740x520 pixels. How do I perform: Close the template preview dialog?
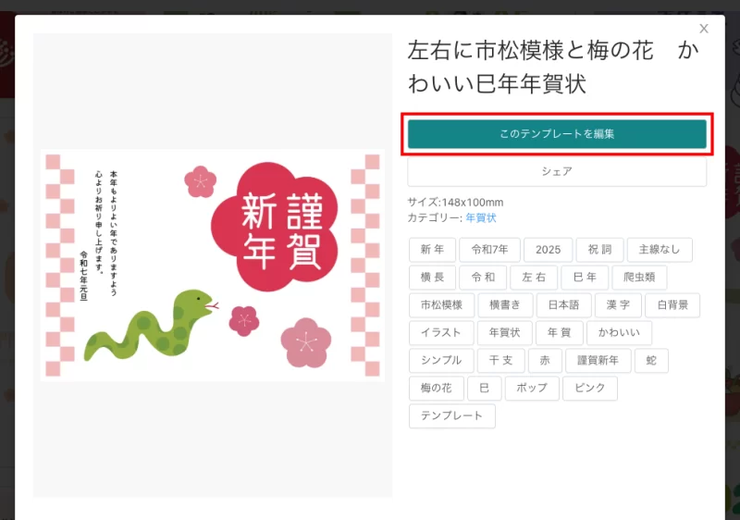tap(704, 30)
